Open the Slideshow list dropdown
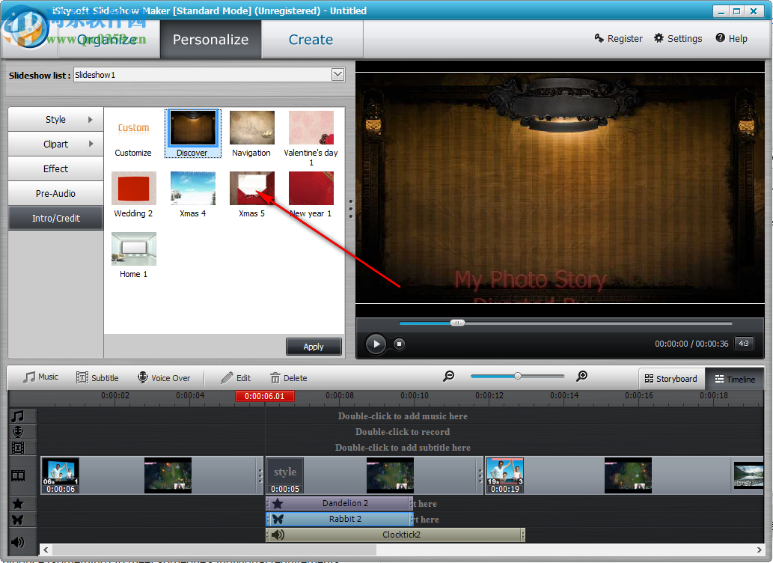Screen dimensions: 773x563 337,74
